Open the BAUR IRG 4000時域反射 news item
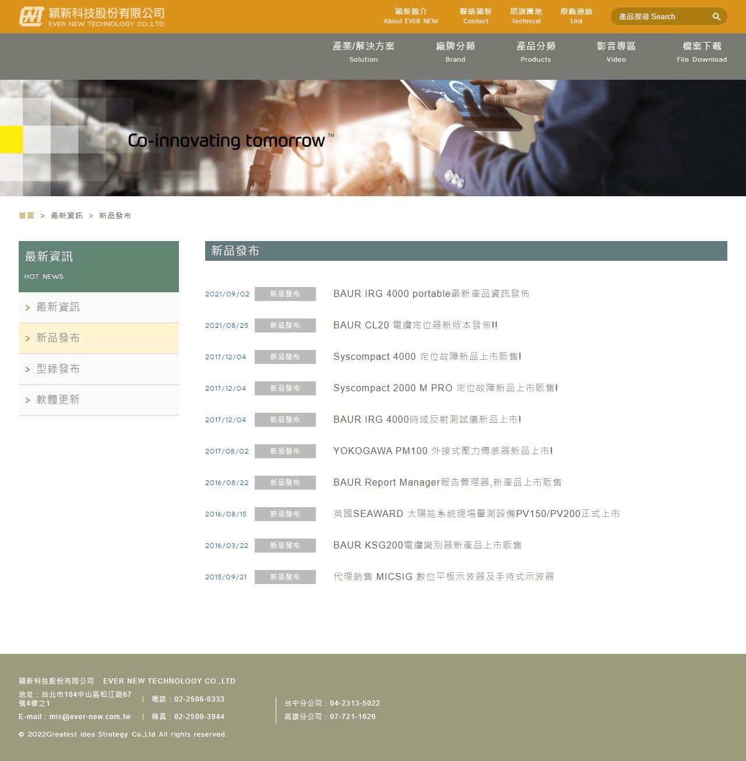 tap(427, 420)
